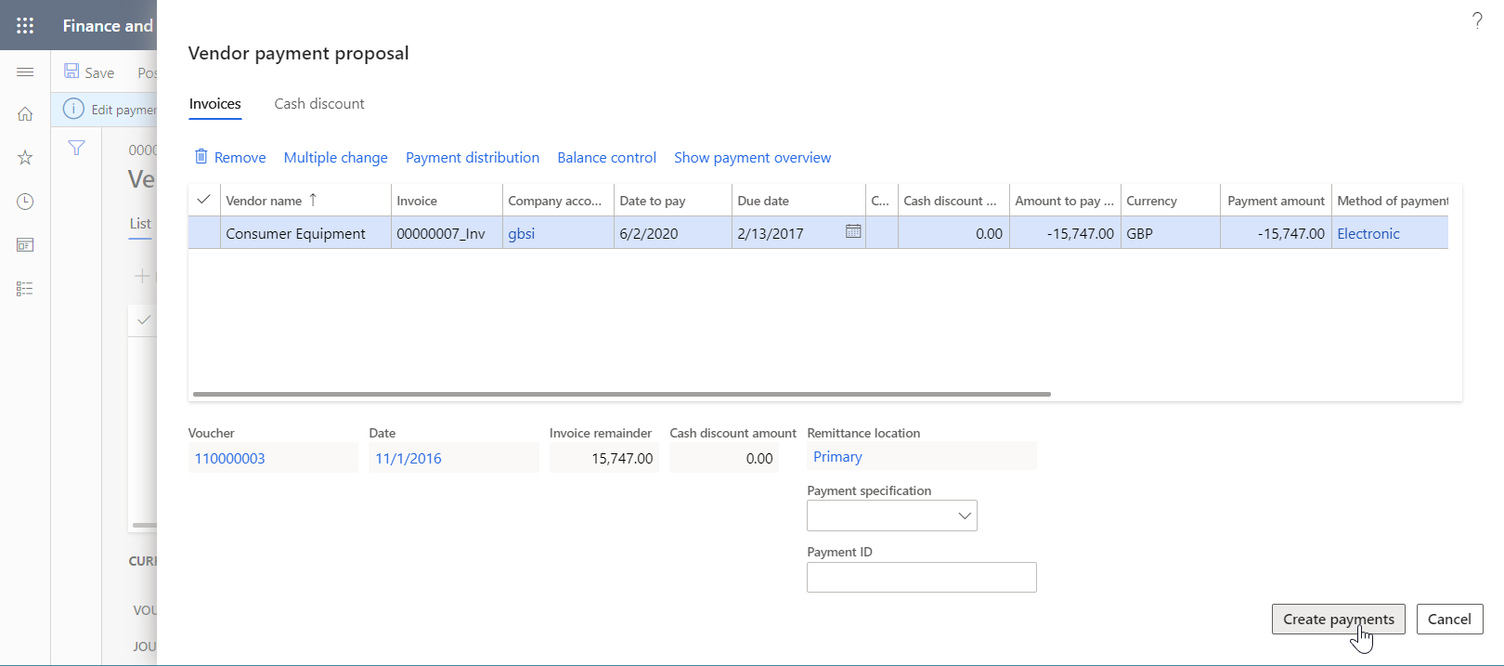
Task: Click the Company account column header
Action: point(558,201)
